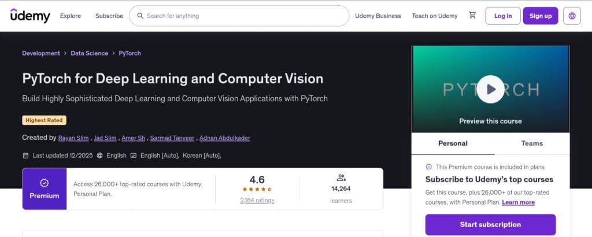Open Teach on Udemy link
The image size is (592, 237).
435,16
